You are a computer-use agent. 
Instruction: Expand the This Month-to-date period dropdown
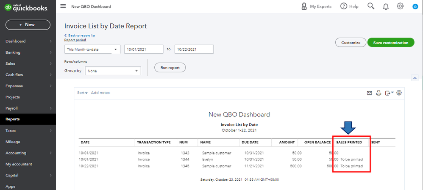[92, 50]
